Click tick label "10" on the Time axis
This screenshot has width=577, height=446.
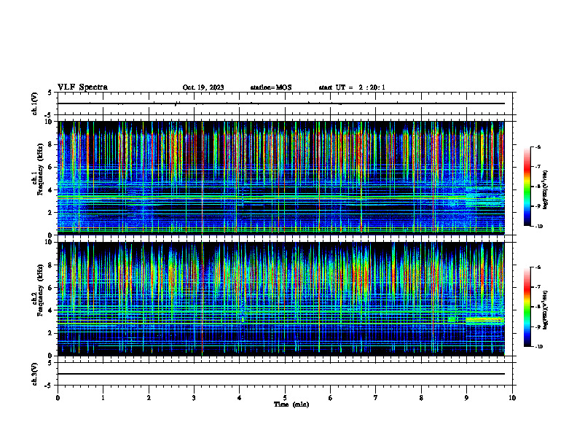pos(512,398)
